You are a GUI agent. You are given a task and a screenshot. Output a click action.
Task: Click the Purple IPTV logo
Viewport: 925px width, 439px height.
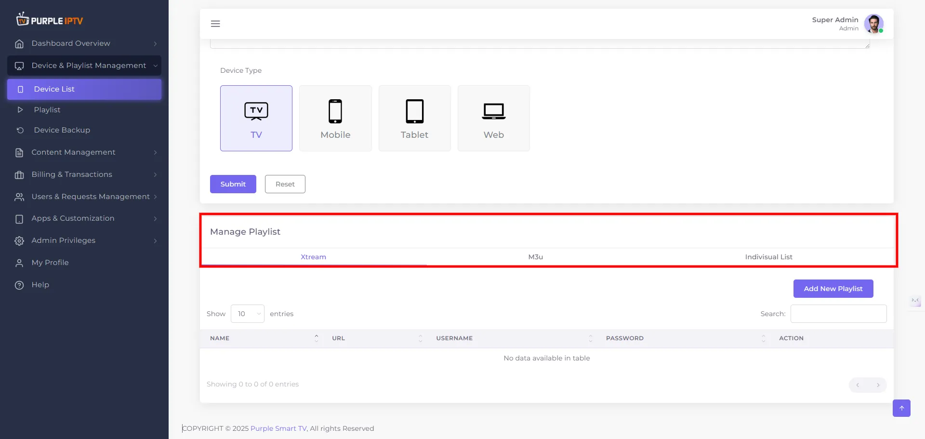coord(49,20)
